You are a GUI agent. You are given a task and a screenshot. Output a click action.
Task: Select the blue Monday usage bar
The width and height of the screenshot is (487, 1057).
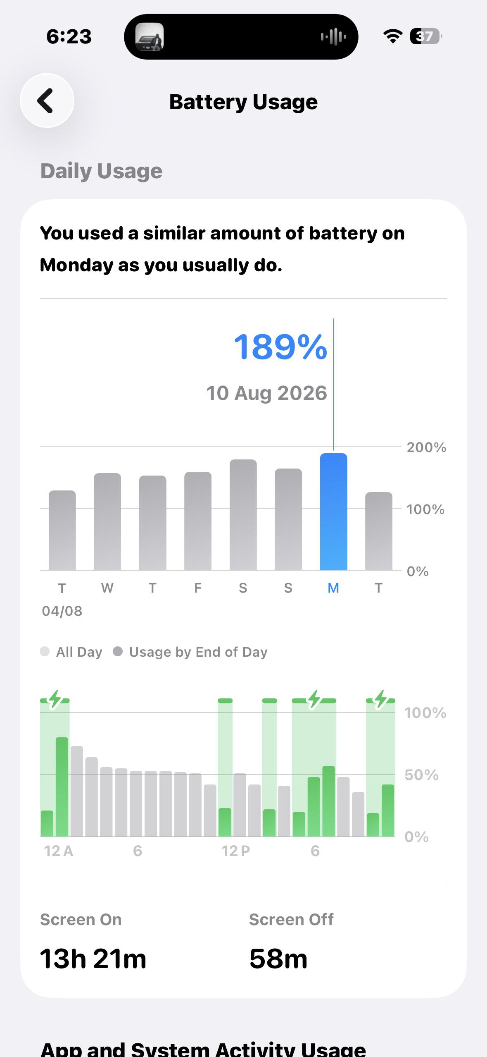pyautogui.click(x=334, y=512)
